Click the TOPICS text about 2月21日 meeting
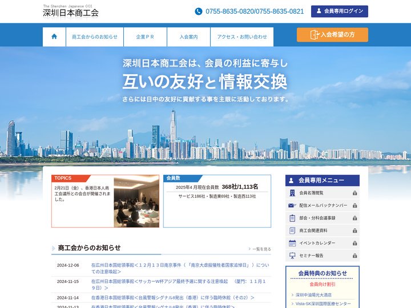Image resolution: width=411 pixels, height=308 pixels. pyautogui.click(x=83, y=194)
